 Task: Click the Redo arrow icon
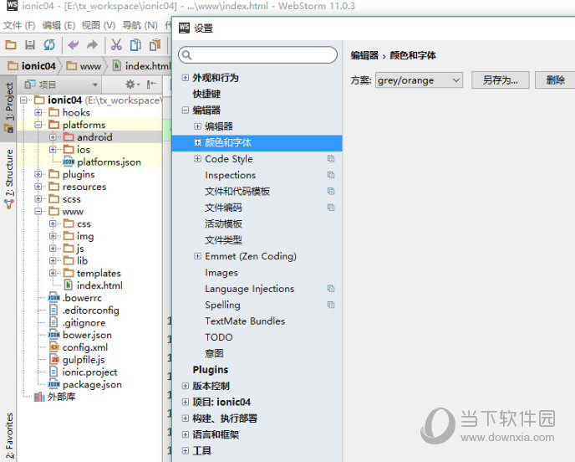point(92,45)
